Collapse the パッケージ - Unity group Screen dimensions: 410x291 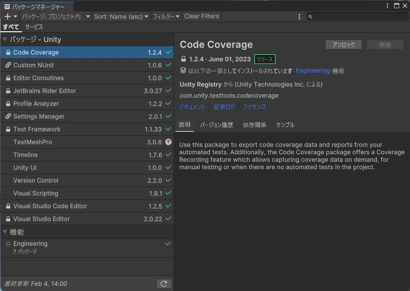(x=5, y=39)
